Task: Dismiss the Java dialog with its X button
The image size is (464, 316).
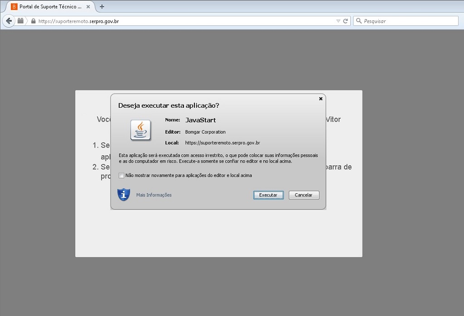Action: (320, 99)
